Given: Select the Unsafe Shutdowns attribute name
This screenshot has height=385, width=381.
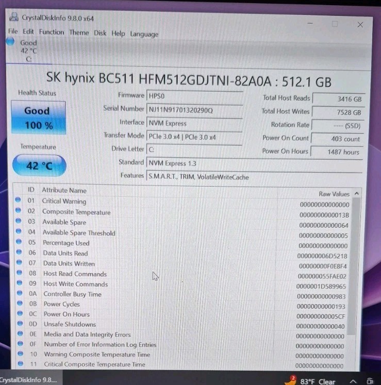Looking at the screenshot, I should click(70, 324).
